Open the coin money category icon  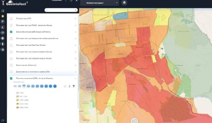pyautogui.click(x=3, y=38)
